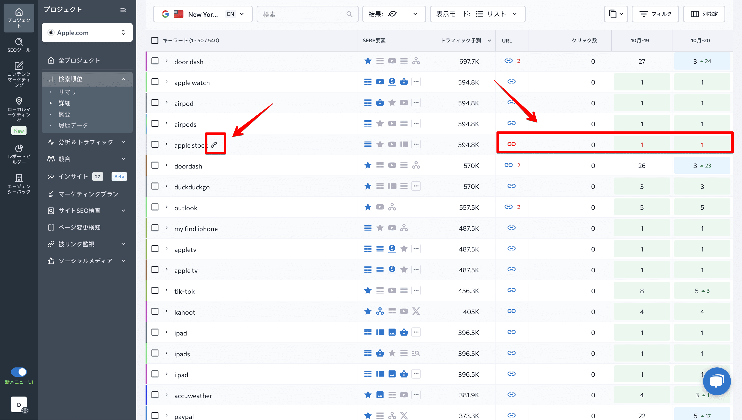Open the レポートビルダー sidebar icon

click(19, 154)
